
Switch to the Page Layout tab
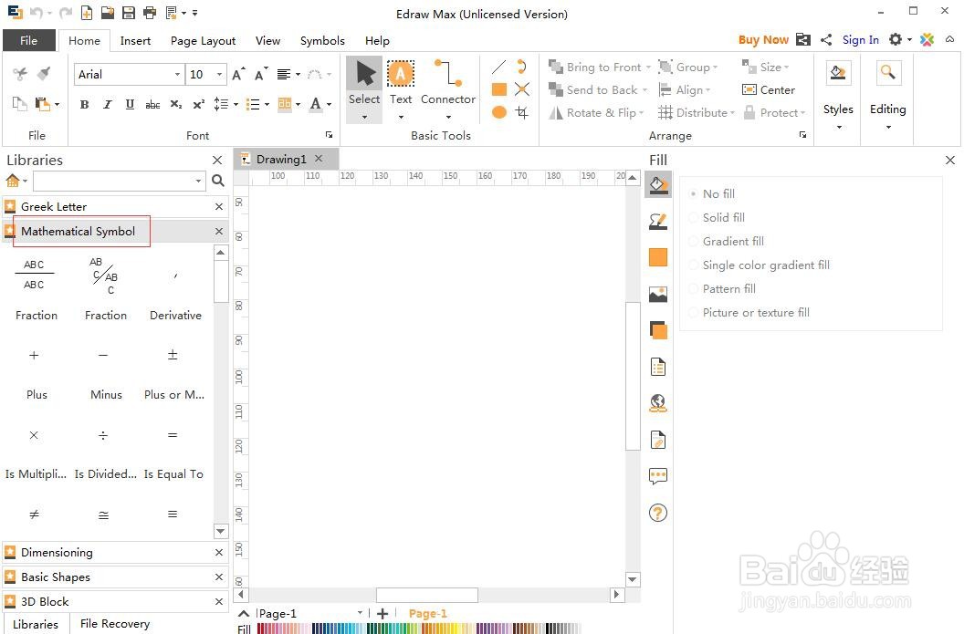[x=203, y=40]
